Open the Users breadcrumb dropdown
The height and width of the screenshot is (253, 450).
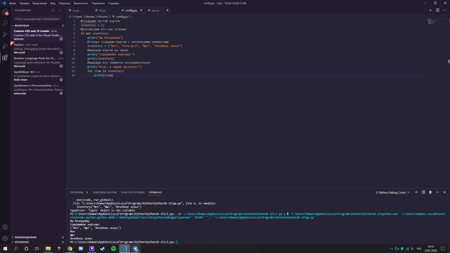click(78, 17)
